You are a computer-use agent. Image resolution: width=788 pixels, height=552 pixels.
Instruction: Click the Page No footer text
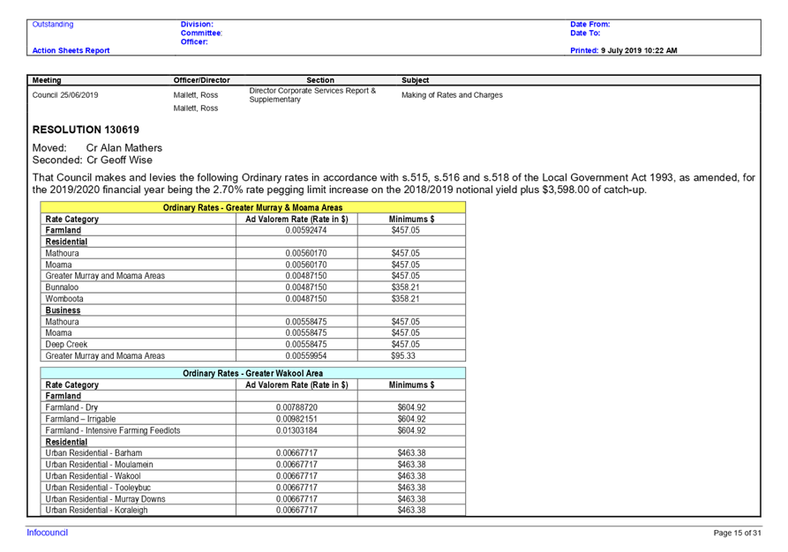[x=733, y=532]
